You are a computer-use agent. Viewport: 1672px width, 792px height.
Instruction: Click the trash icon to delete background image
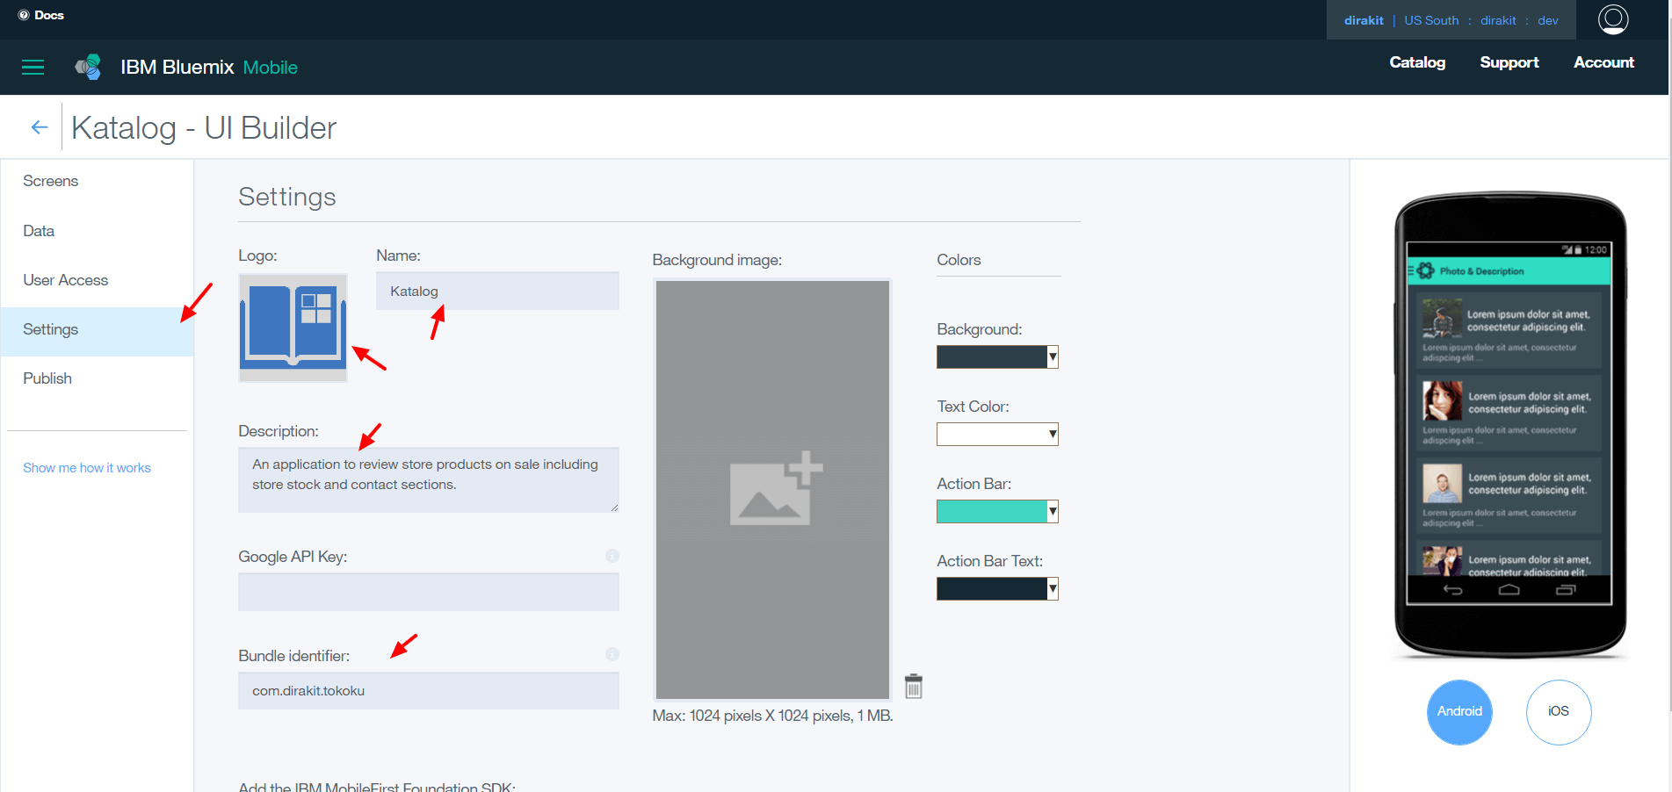[914, 687]
